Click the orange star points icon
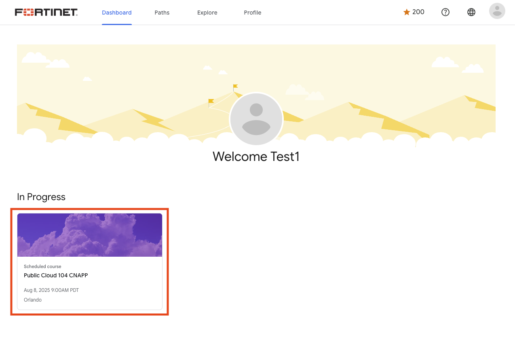 (407, 12)
